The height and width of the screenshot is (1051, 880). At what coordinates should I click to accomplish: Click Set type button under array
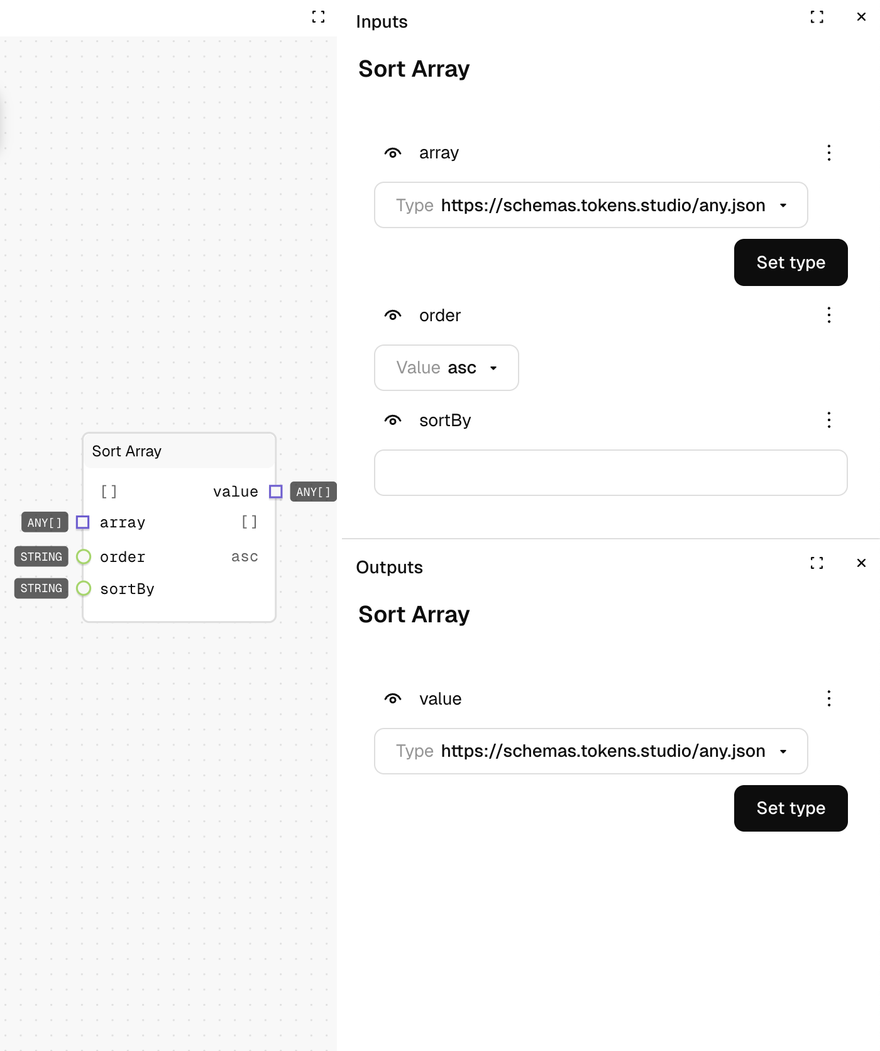(x=791, y=263)
